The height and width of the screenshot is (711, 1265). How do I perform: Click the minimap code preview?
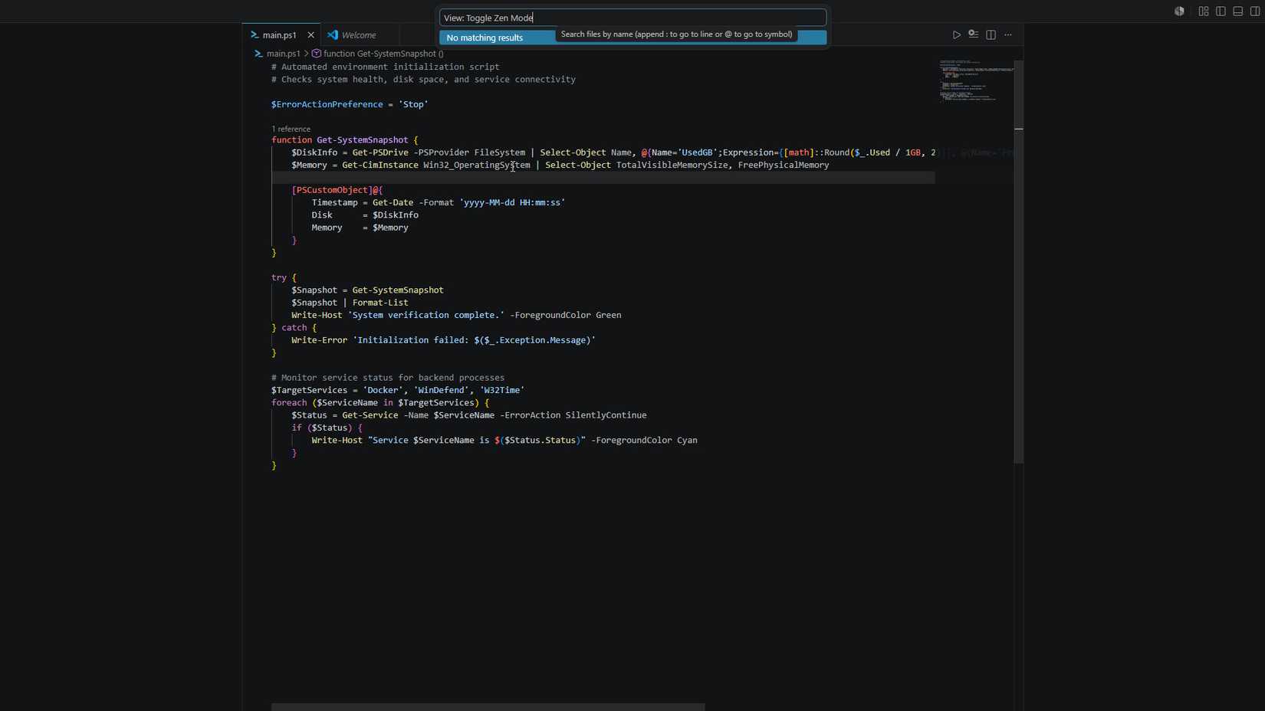[976, 80]
